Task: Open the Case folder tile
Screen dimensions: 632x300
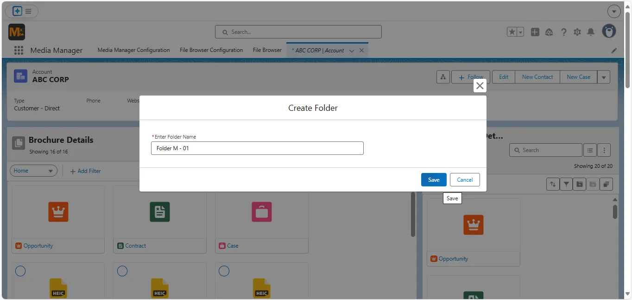Action: tap(262, 212)
